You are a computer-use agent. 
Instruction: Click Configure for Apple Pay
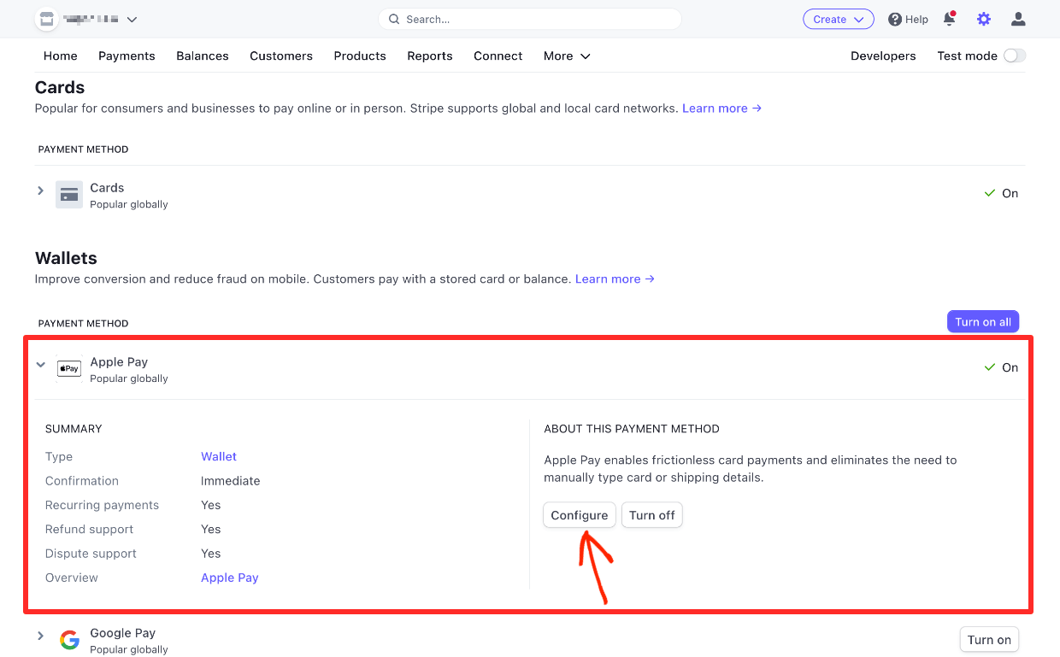580,515
